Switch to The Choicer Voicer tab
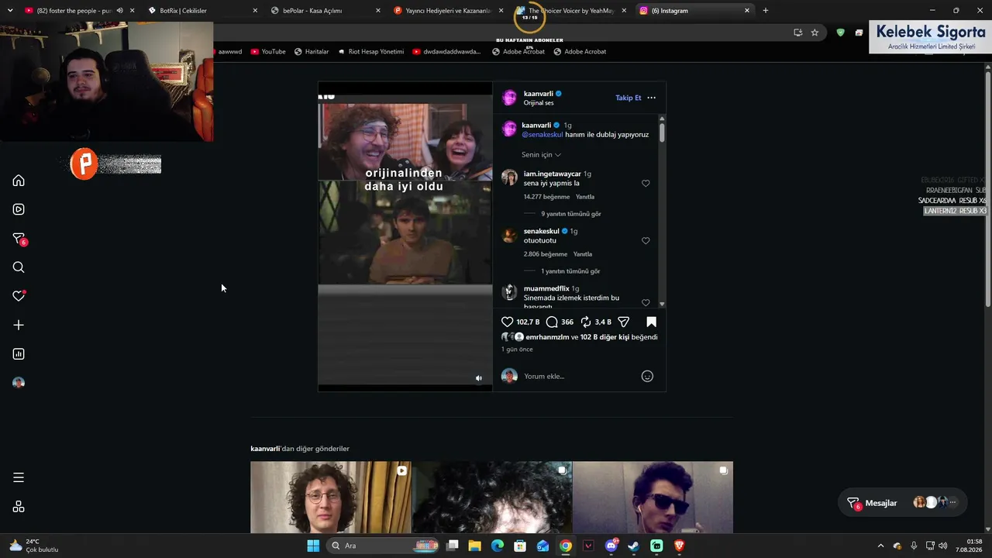Image resolution: width=992 pixels, height=558 pixels. [571, 11]
